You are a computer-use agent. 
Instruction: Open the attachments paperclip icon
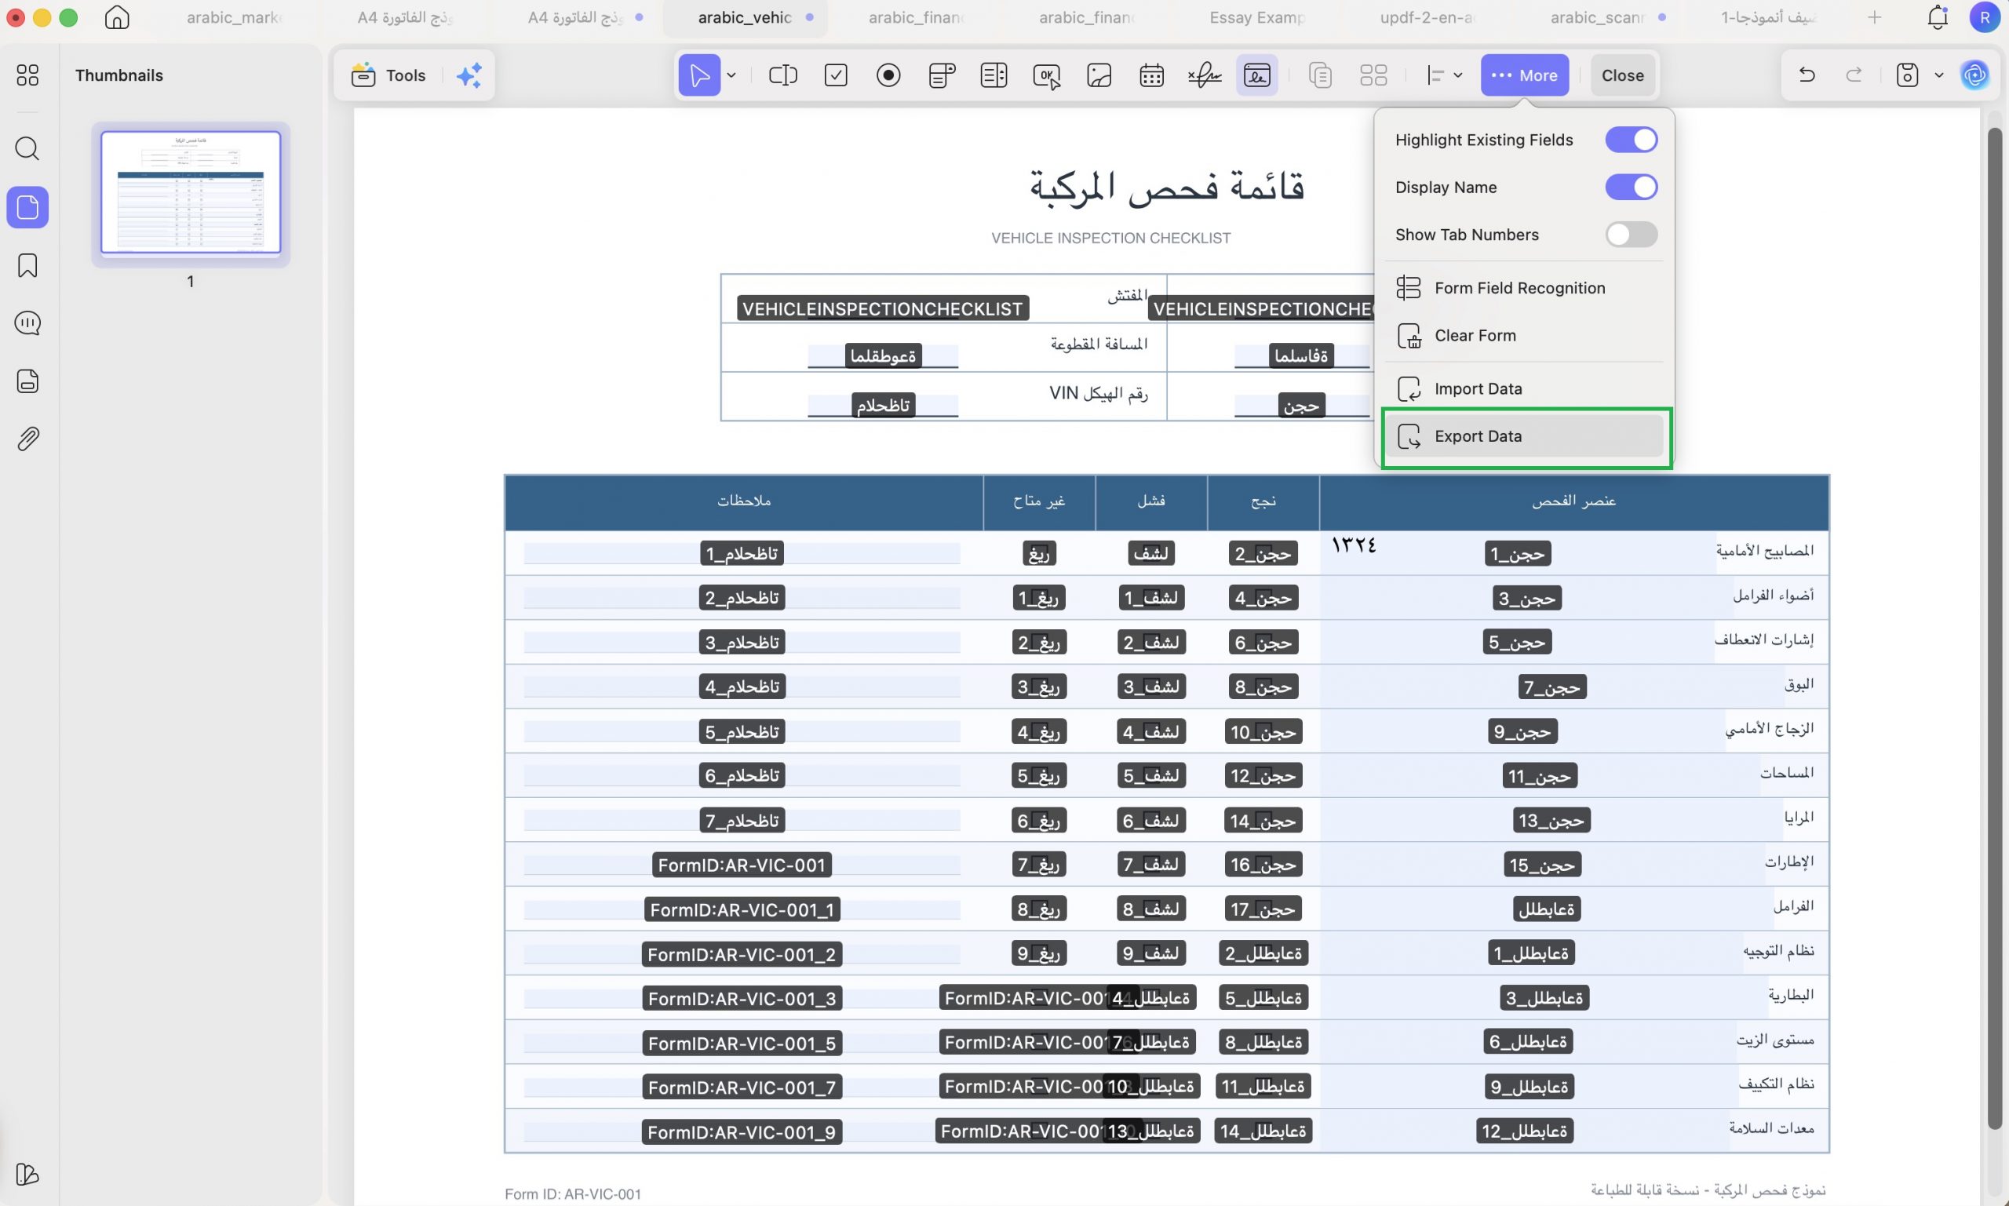tap(27, 439)
